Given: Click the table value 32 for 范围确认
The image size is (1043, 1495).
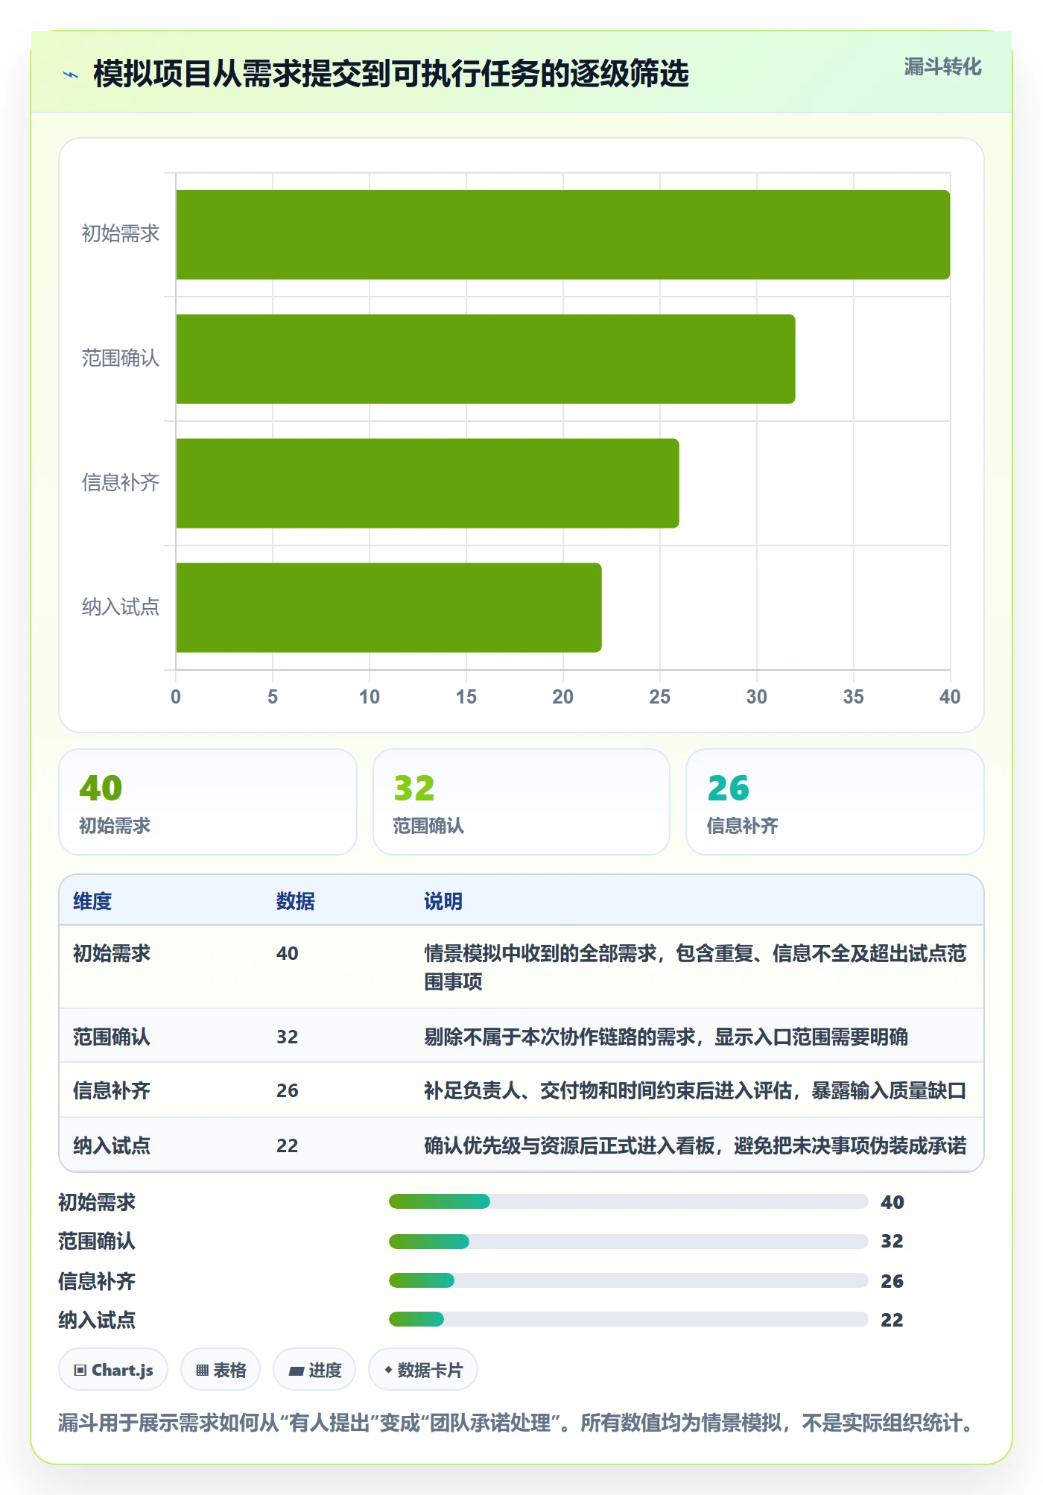Looking at the screenshot, I should click(x=288, y=1037).
